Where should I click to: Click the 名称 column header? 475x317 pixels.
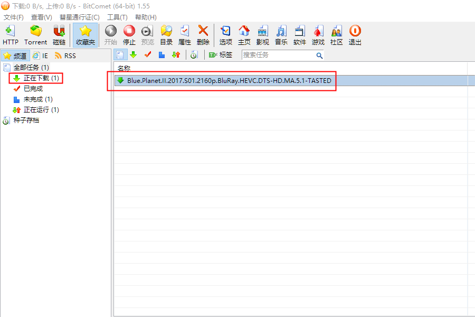point(124,69)
